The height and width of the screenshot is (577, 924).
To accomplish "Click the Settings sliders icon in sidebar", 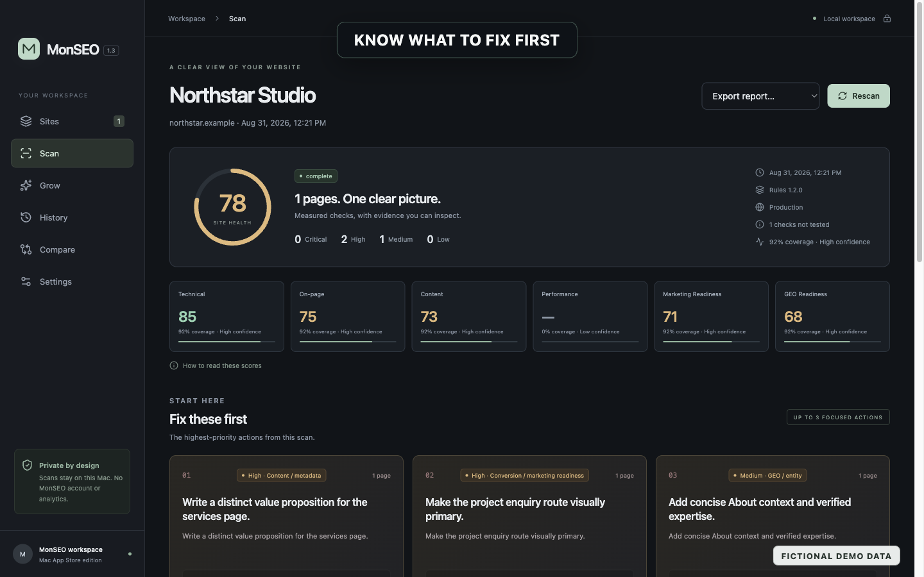I will pyautogui.click(x=26, y=281).
